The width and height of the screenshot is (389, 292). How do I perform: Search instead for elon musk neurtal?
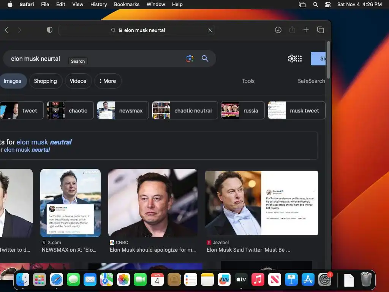coord(27,150)
